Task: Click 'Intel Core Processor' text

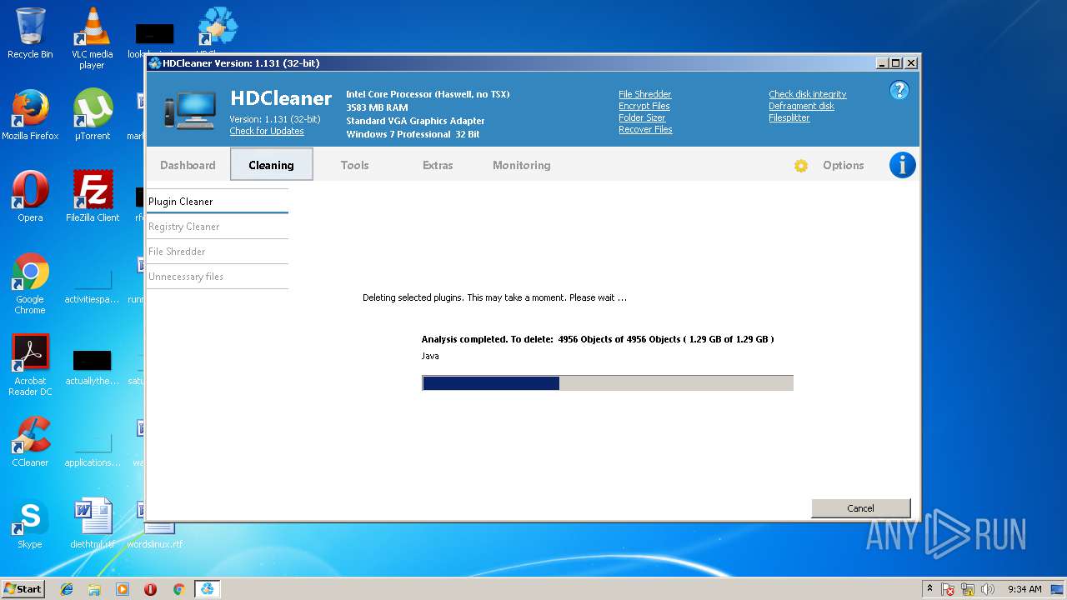Action: [428, 94]
